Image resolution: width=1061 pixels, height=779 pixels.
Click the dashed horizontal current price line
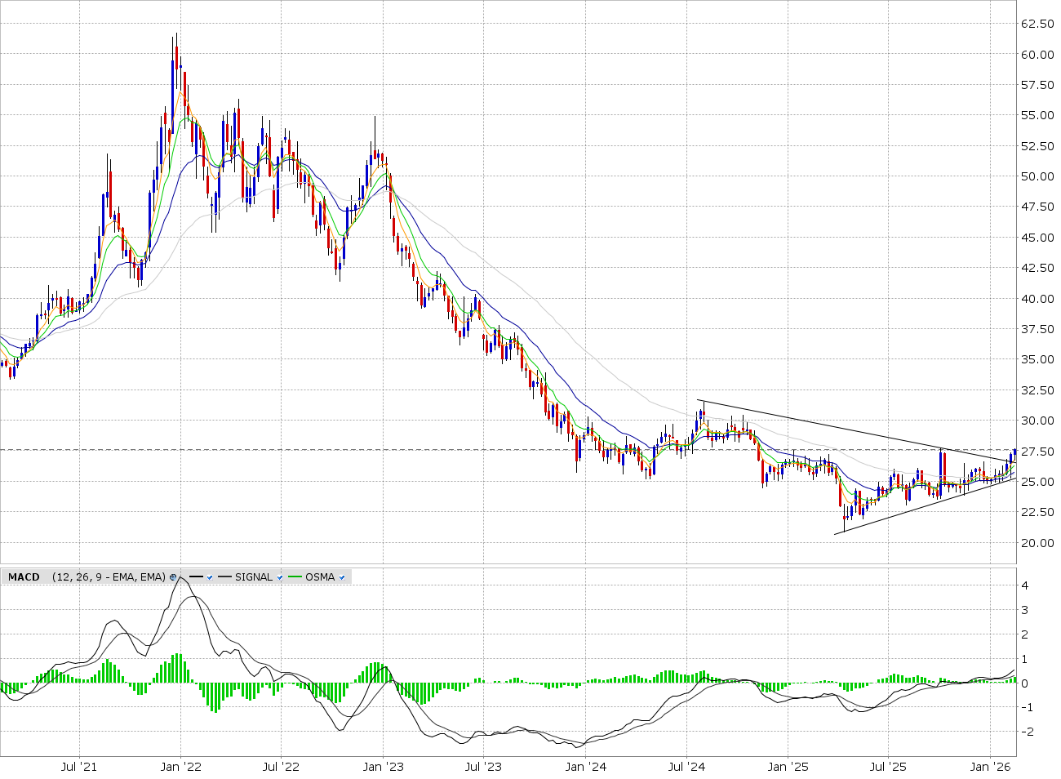(x=326, y=449)
